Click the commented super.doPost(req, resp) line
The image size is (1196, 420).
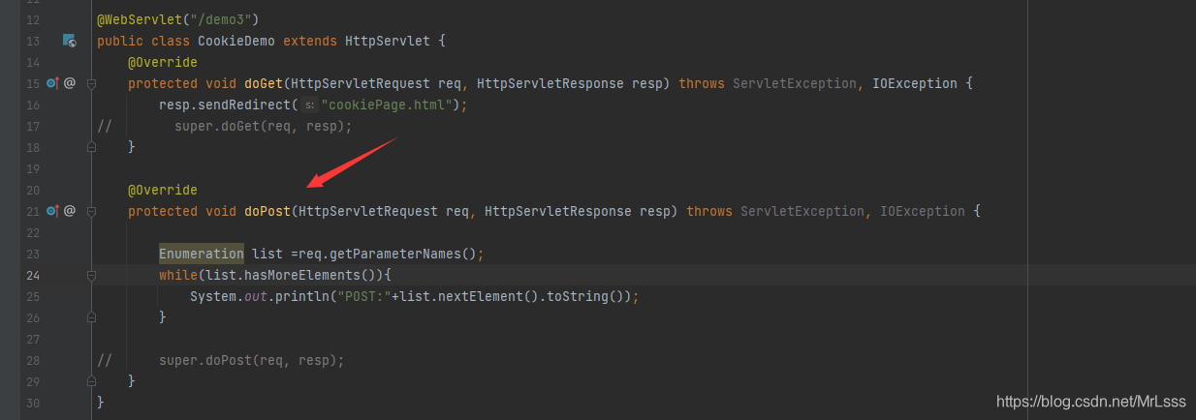pos(252,360)
